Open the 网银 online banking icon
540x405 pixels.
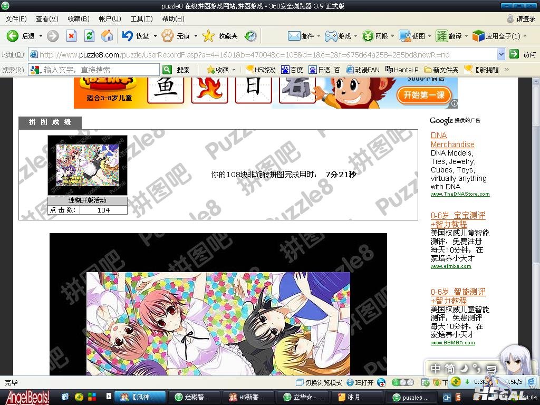pyautogui.click(x=368, y=36)
